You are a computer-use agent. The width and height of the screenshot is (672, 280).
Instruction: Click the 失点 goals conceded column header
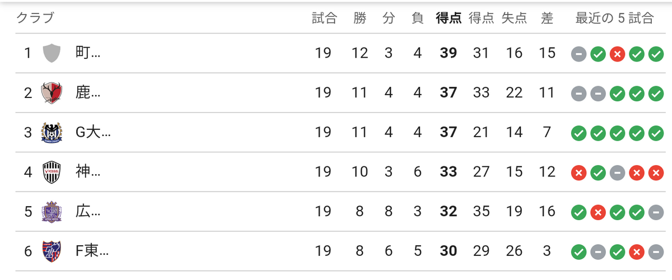pyautogui.click(x=514, y=18)
